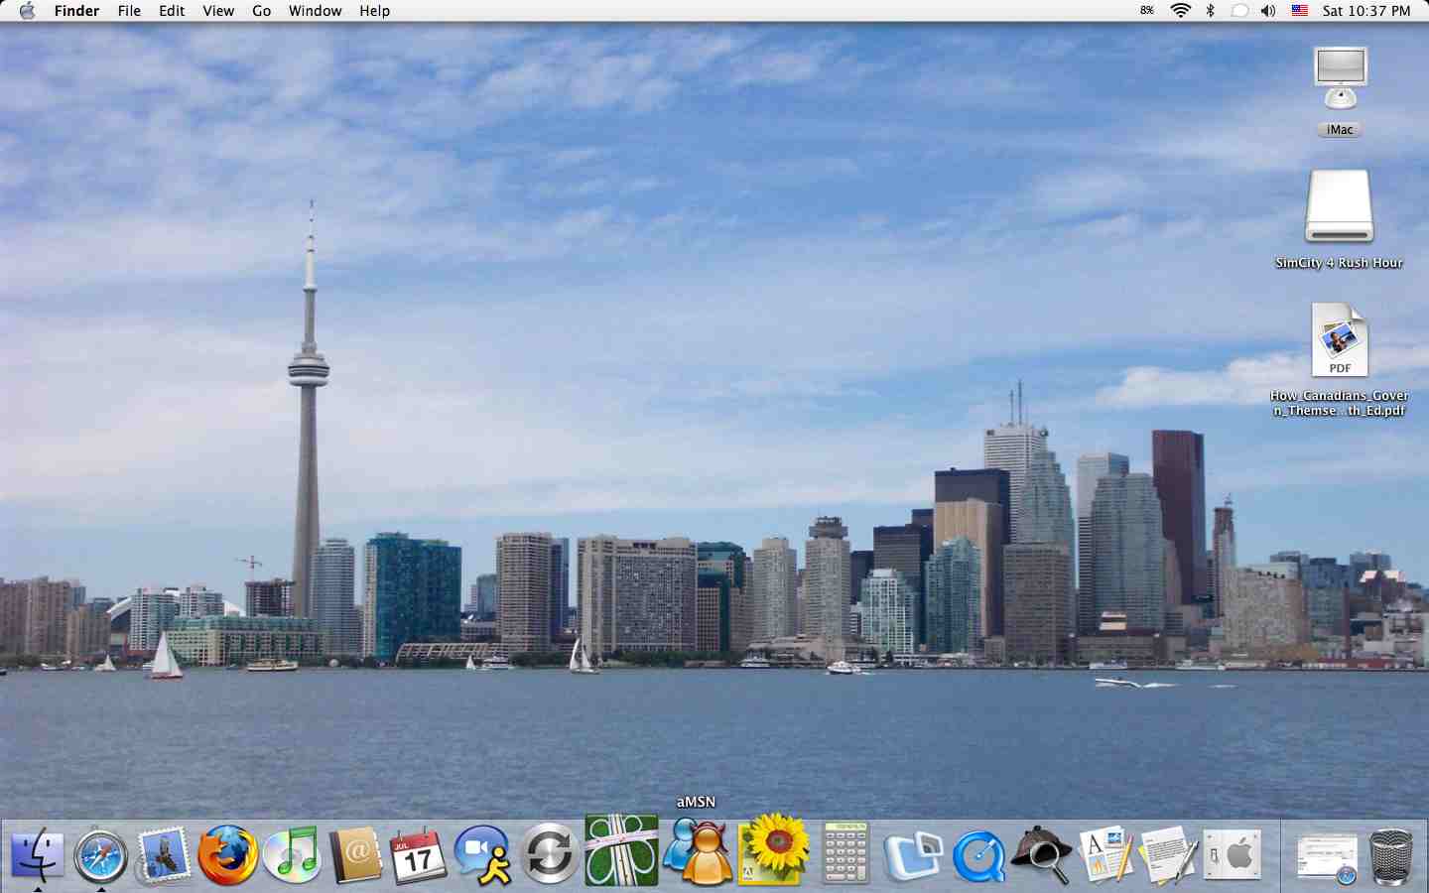Open Finder from the dock
1429x893 pixels.
point(38,855)
